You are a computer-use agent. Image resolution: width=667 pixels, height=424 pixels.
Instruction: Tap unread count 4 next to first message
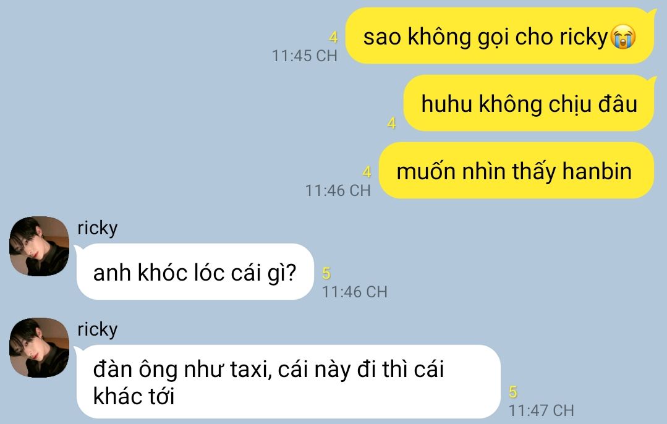(x=334, y=38)
